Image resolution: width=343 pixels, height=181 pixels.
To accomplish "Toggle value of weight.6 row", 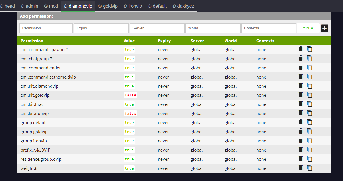I will (129, 168).
